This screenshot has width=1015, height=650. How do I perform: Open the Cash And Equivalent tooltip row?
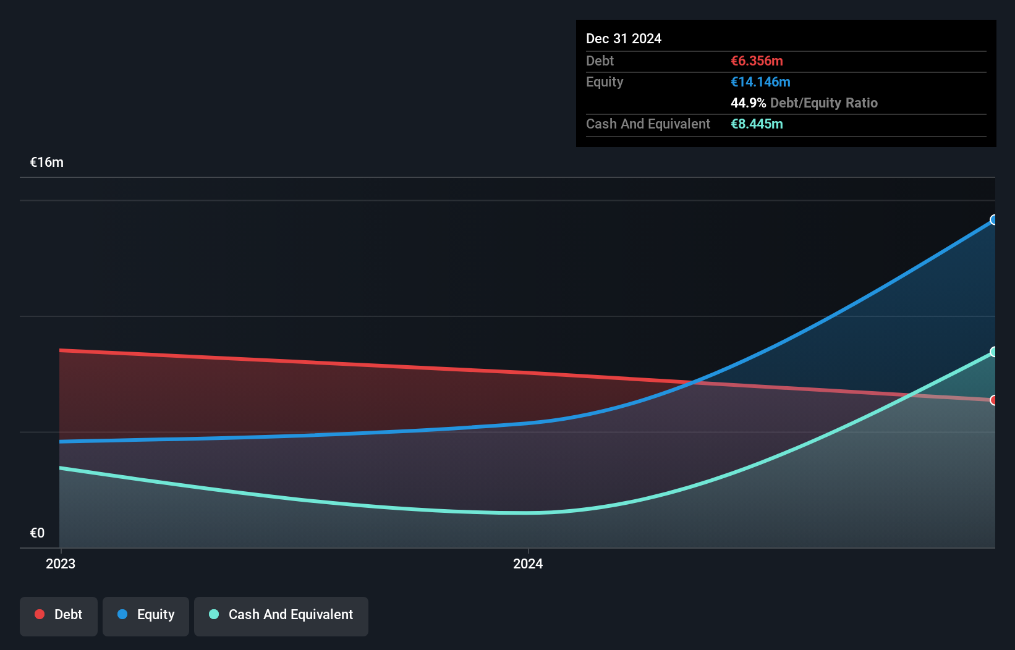tap(647, 124)
